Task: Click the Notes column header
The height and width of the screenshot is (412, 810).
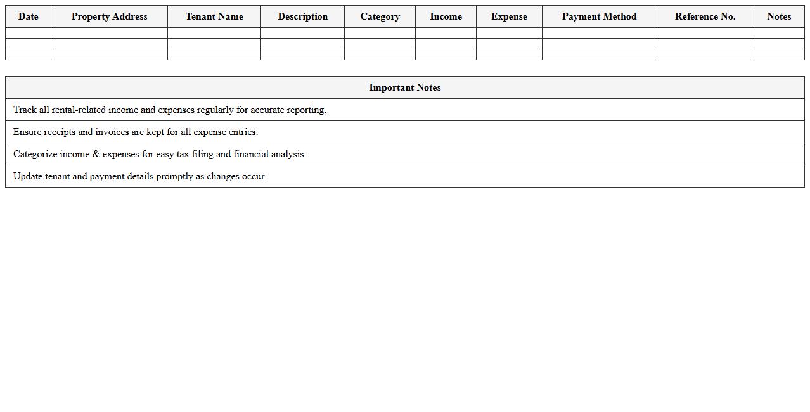Action: (779, 16)
